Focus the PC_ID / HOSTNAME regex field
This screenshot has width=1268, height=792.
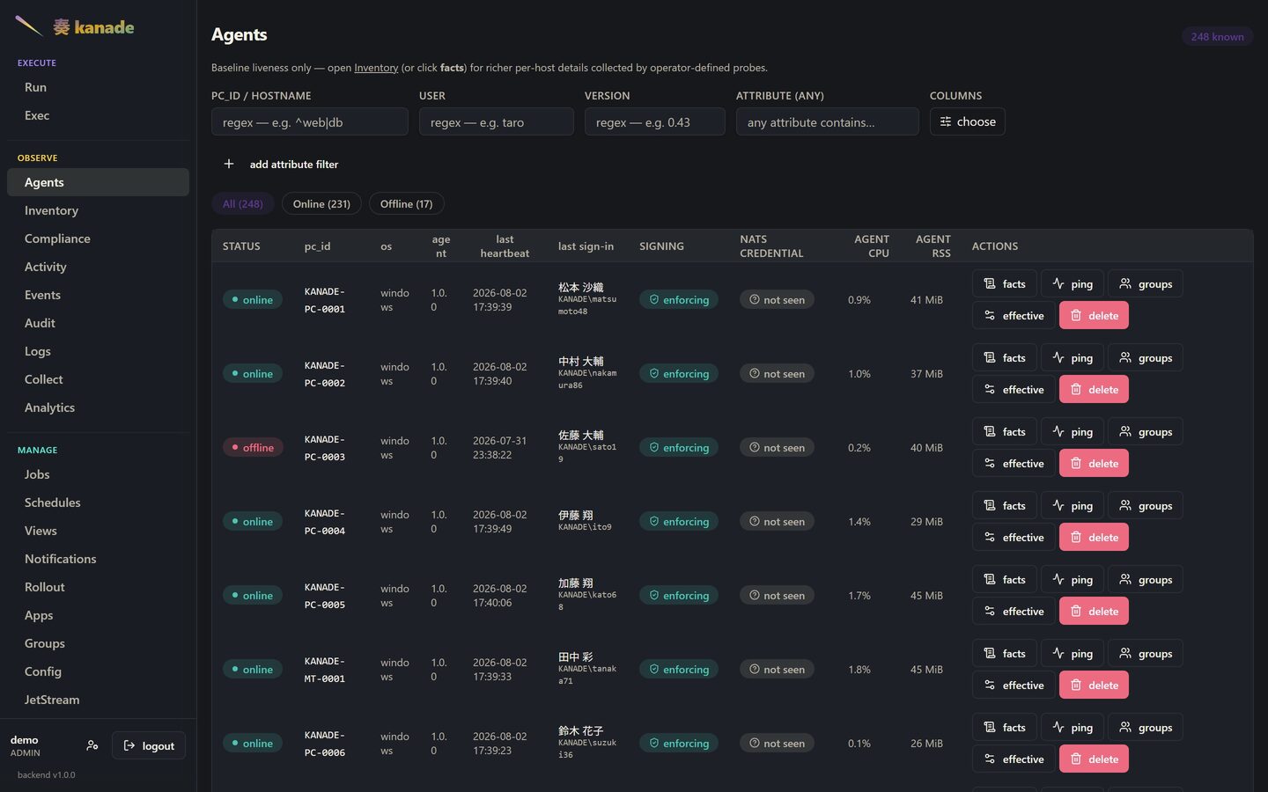310,121
